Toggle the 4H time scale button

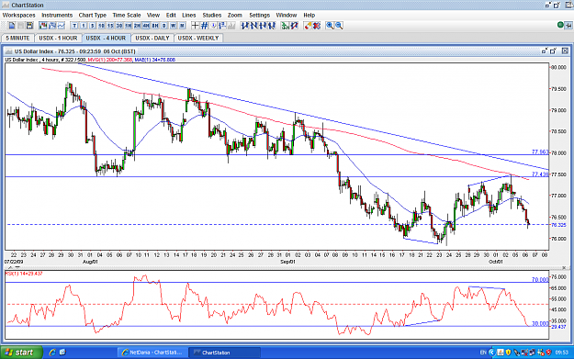point(146,26)
